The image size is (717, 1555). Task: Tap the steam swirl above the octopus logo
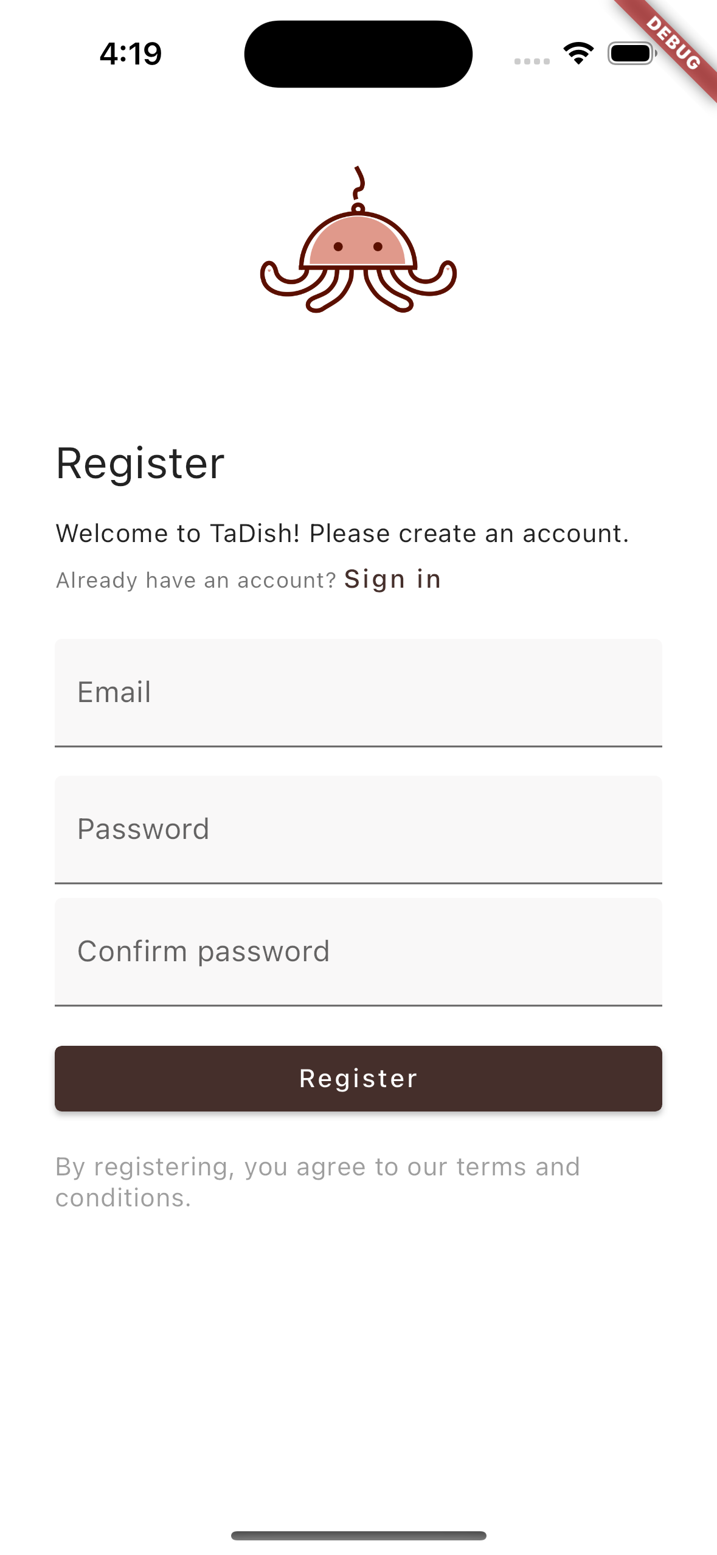click(x=358, y=181)
